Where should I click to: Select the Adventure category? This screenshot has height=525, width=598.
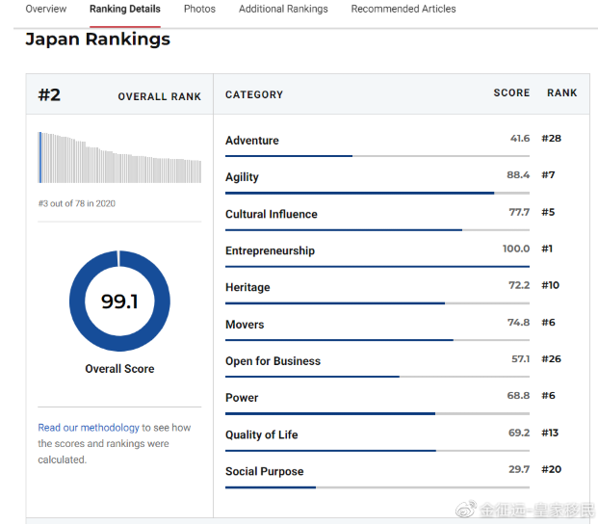click(251, 141)
